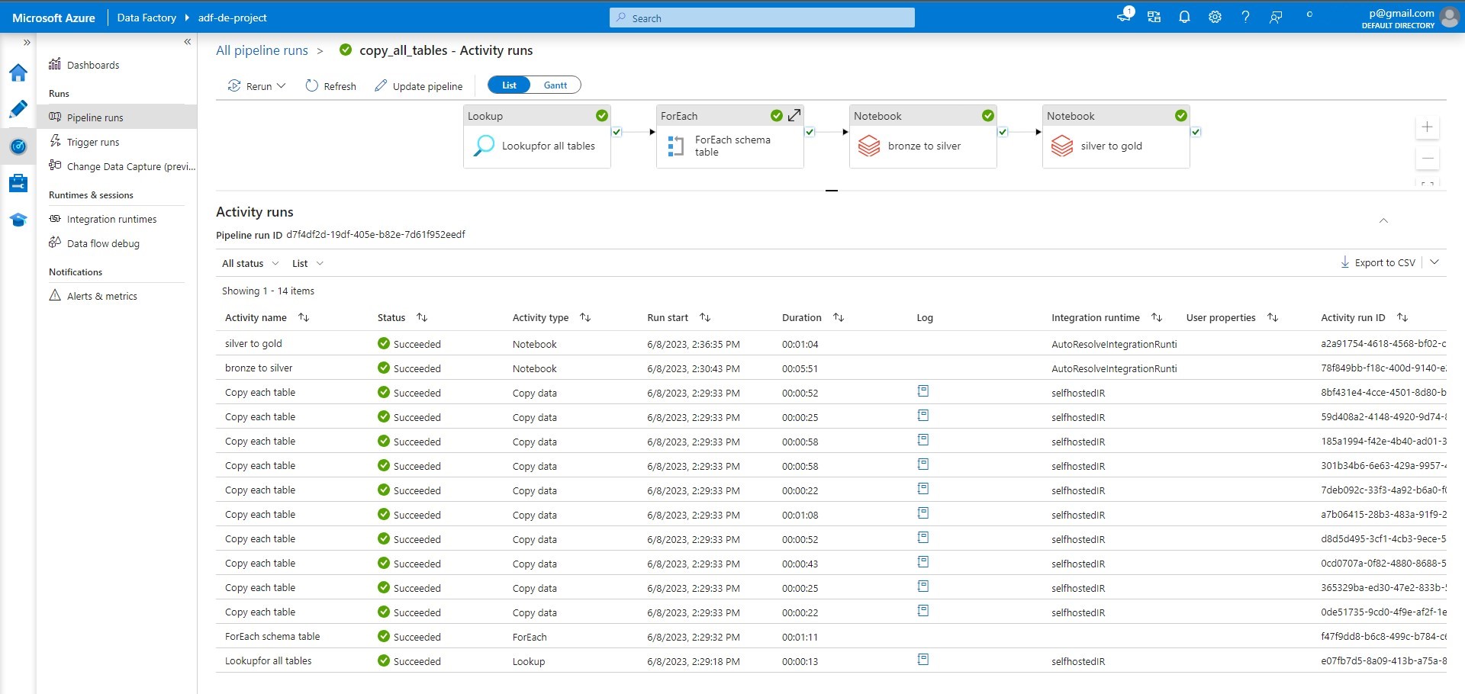Click the zoom out icon on pipeline canvas
This screenshot has width=1465, height=694.
tap(1428, 158)
